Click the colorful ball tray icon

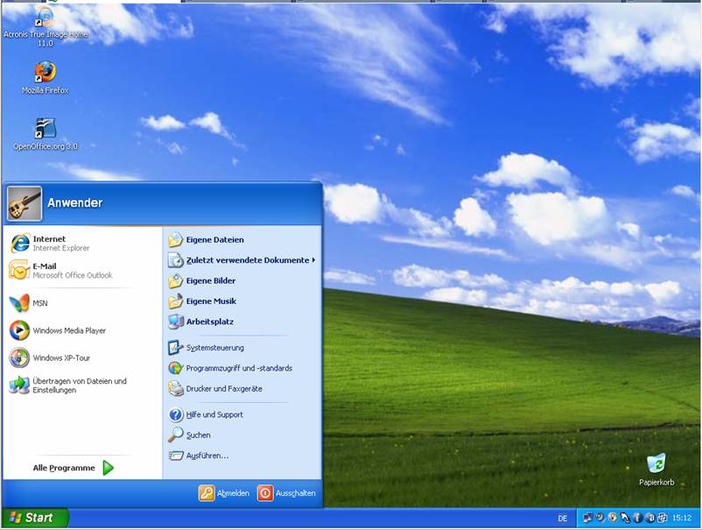coord(613,518)
